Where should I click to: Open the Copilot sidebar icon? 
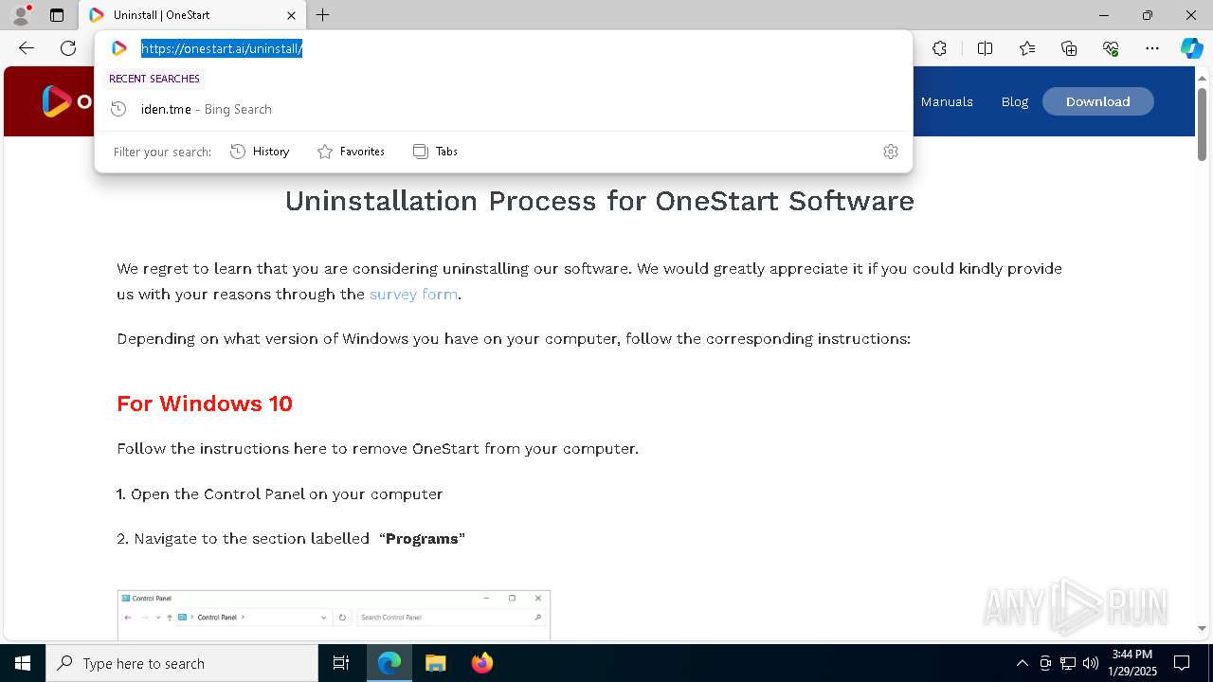click(1191, 48)
